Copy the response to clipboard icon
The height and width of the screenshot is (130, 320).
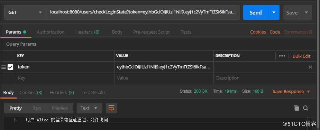[296, 108]
